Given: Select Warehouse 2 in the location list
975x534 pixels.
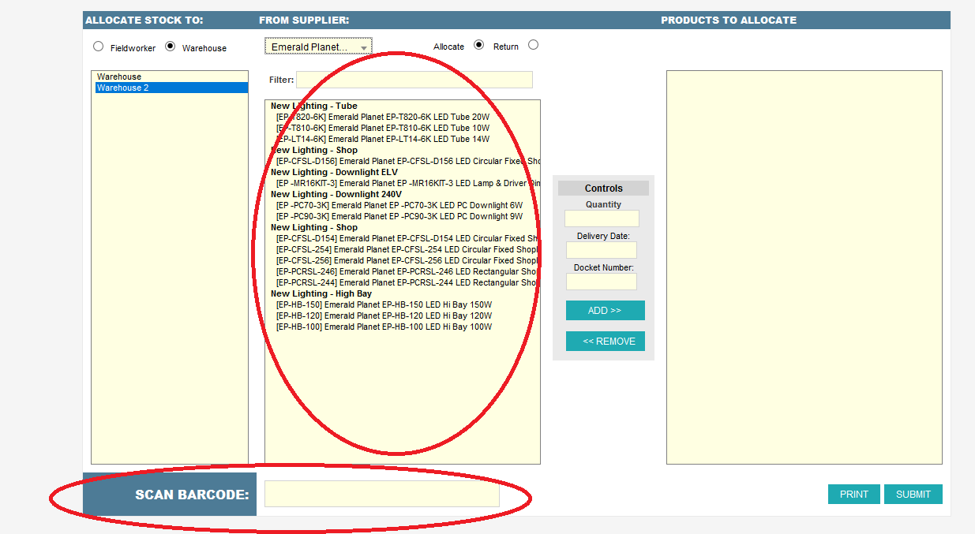Looking at the screenshot, I should 123,88.
